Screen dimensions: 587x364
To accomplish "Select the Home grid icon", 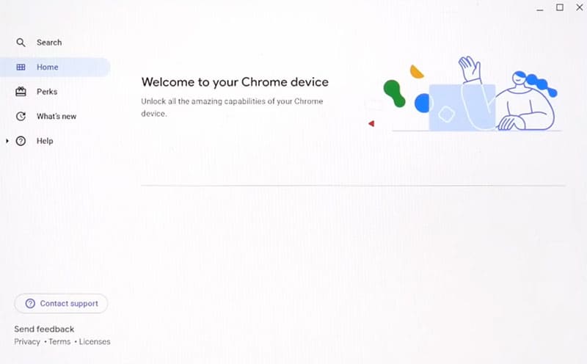I will (x=21, y=67).
